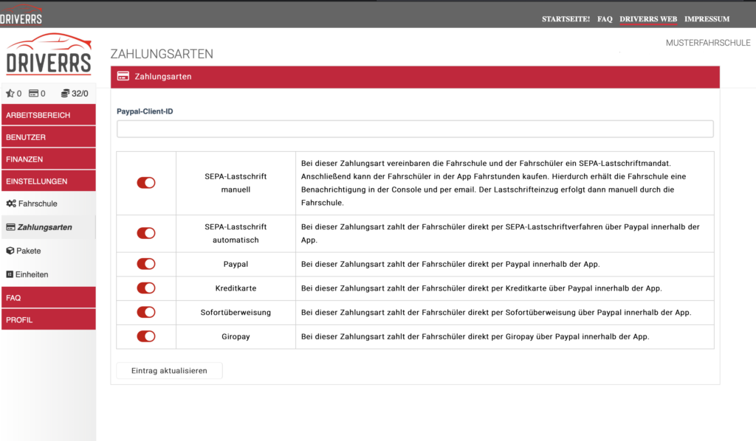This screenshot has height=441, width=756.
Task: Toggle the Sofortüberweisung payment switch
Action: click(146, 313)
